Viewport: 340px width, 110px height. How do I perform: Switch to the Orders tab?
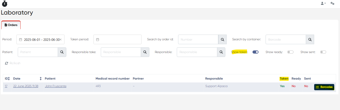point(11,25)
